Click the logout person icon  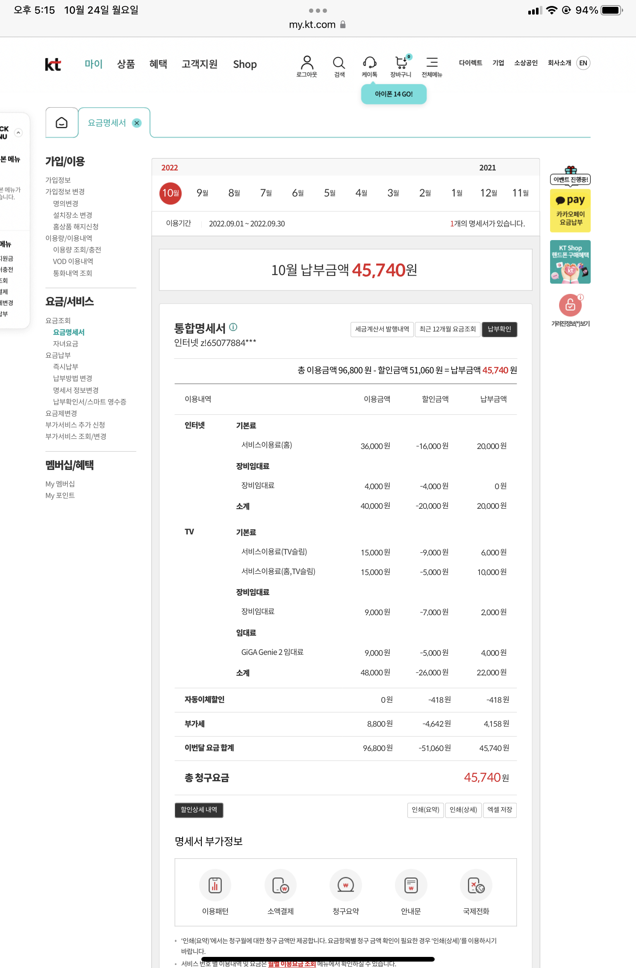pos(306,63)
